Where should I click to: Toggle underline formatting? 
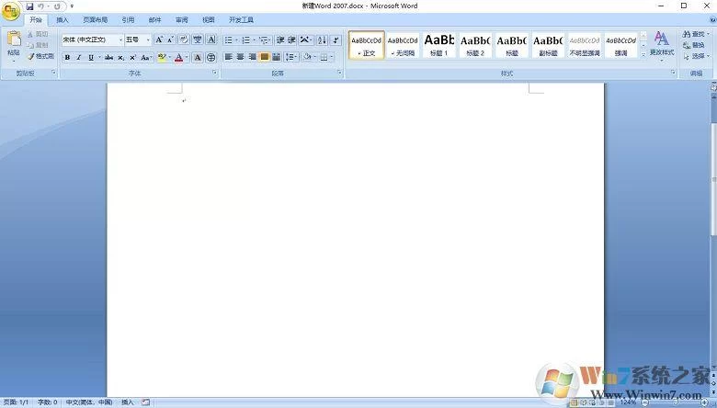(x=90, y=58)
